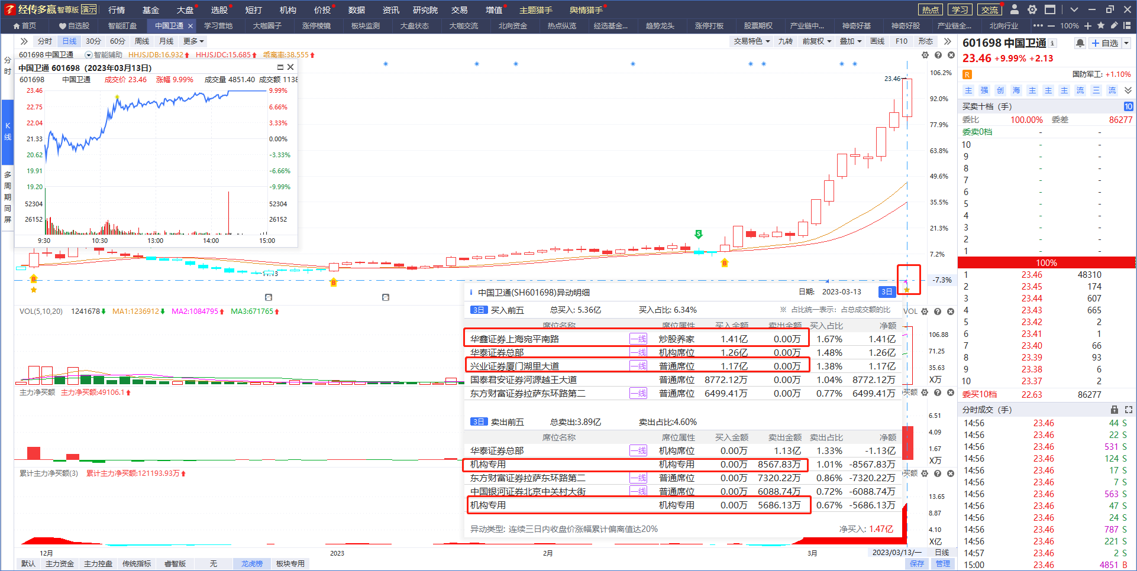Close the intraday 中国卫通 popup window

pos(290,67)
